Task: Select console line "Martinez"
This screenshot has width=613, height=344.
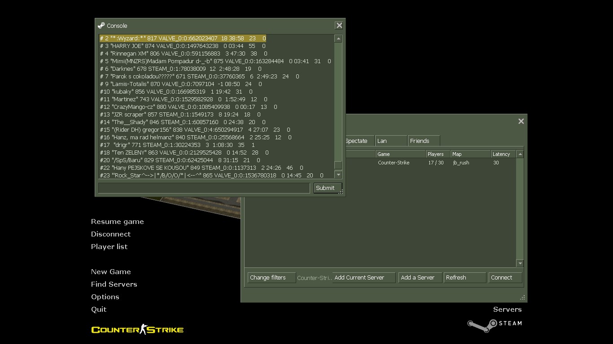Action: (184, 99)
